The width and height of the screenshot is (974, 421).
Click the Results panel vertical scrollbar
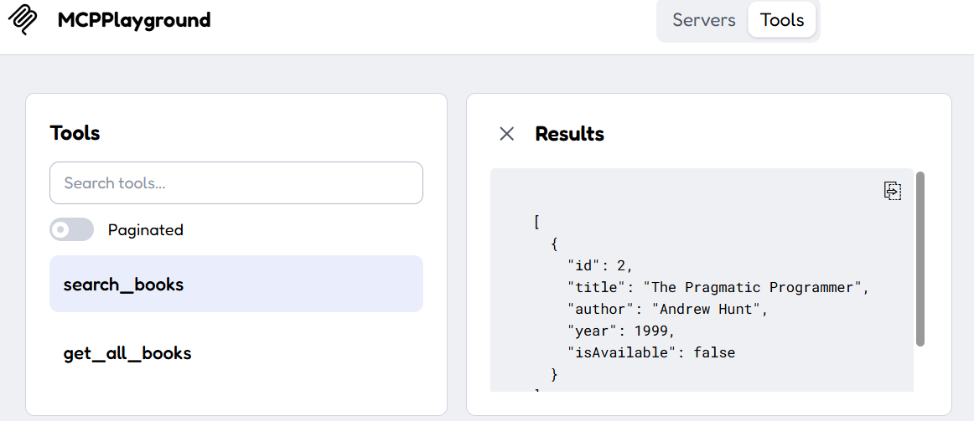click(920, 259)
